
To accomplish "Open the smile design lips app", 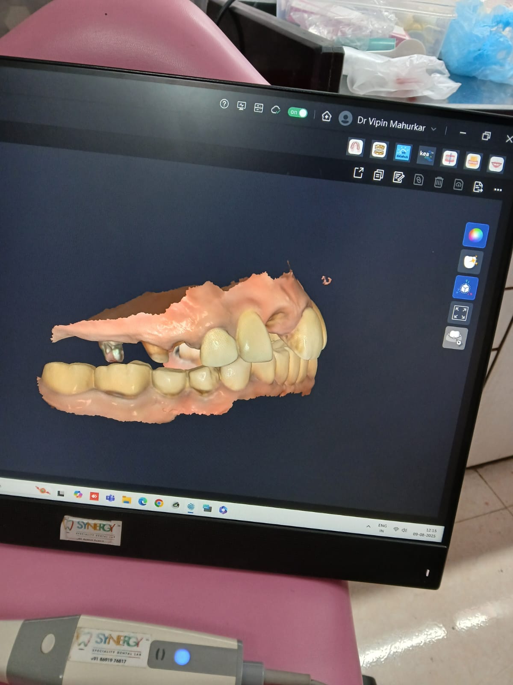I will pyautogui.click(x=496, y=164).
